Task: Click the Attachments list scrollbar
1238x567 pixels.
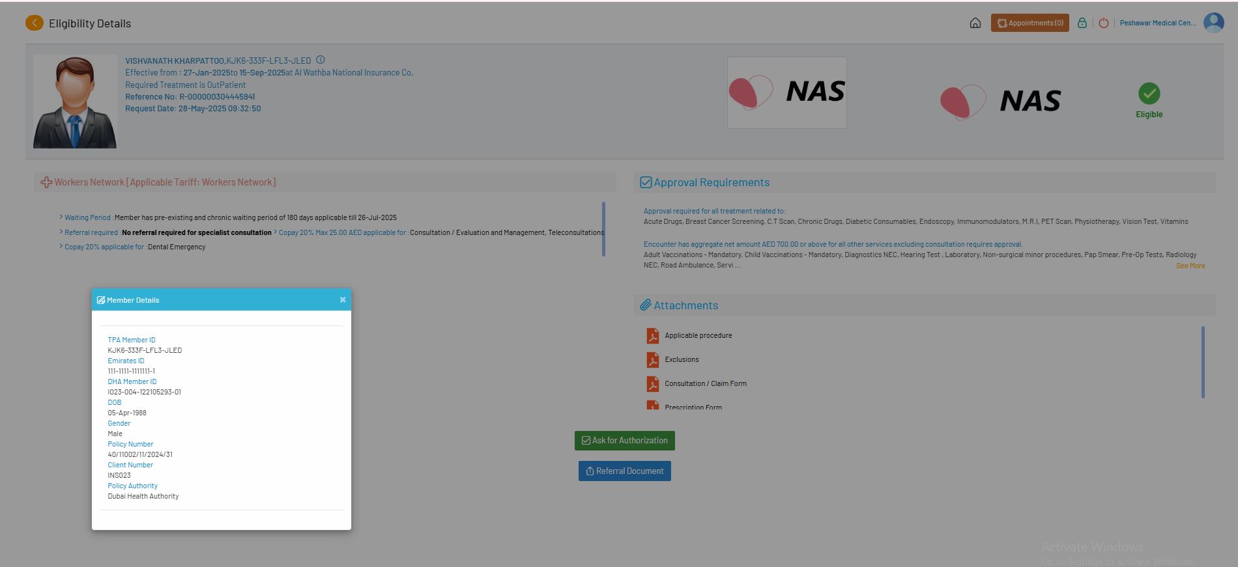Action: 1203,362
